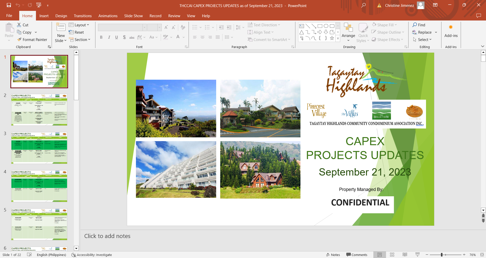Select the star shape in the shapes gallery
The image size is (486, 258).
332,38
